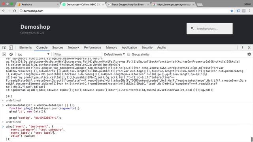Click the search magnifier icon in Demoshop
253x142 pixels.
pyautogui.click(x=192, y=28)
